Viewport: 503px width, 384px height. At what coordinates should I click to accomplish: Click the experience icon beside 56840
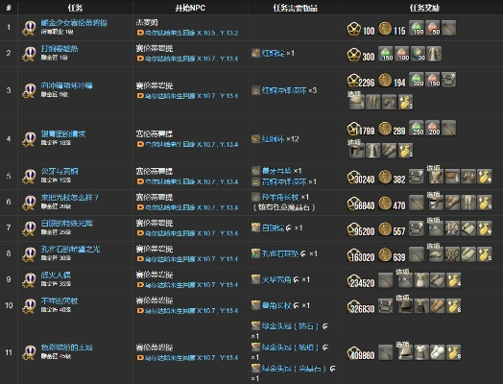tap(354, 203)
